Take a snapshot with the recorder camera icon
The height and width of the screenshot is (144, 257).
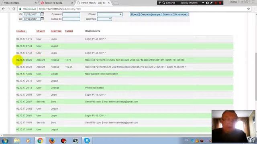point(207,3)
